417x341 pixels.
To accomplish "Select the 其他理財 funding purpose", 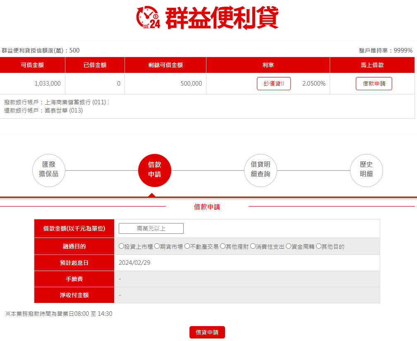I will pos(223,246).
